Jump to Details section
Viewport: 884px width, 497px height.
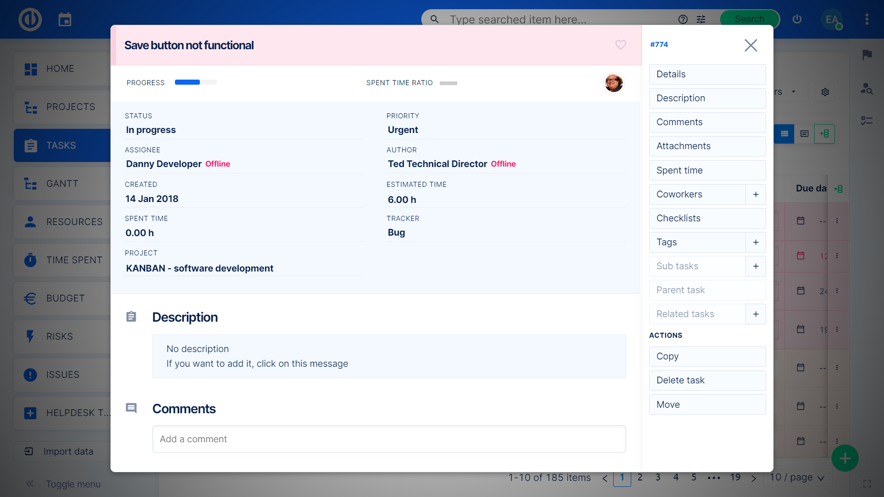707,75
